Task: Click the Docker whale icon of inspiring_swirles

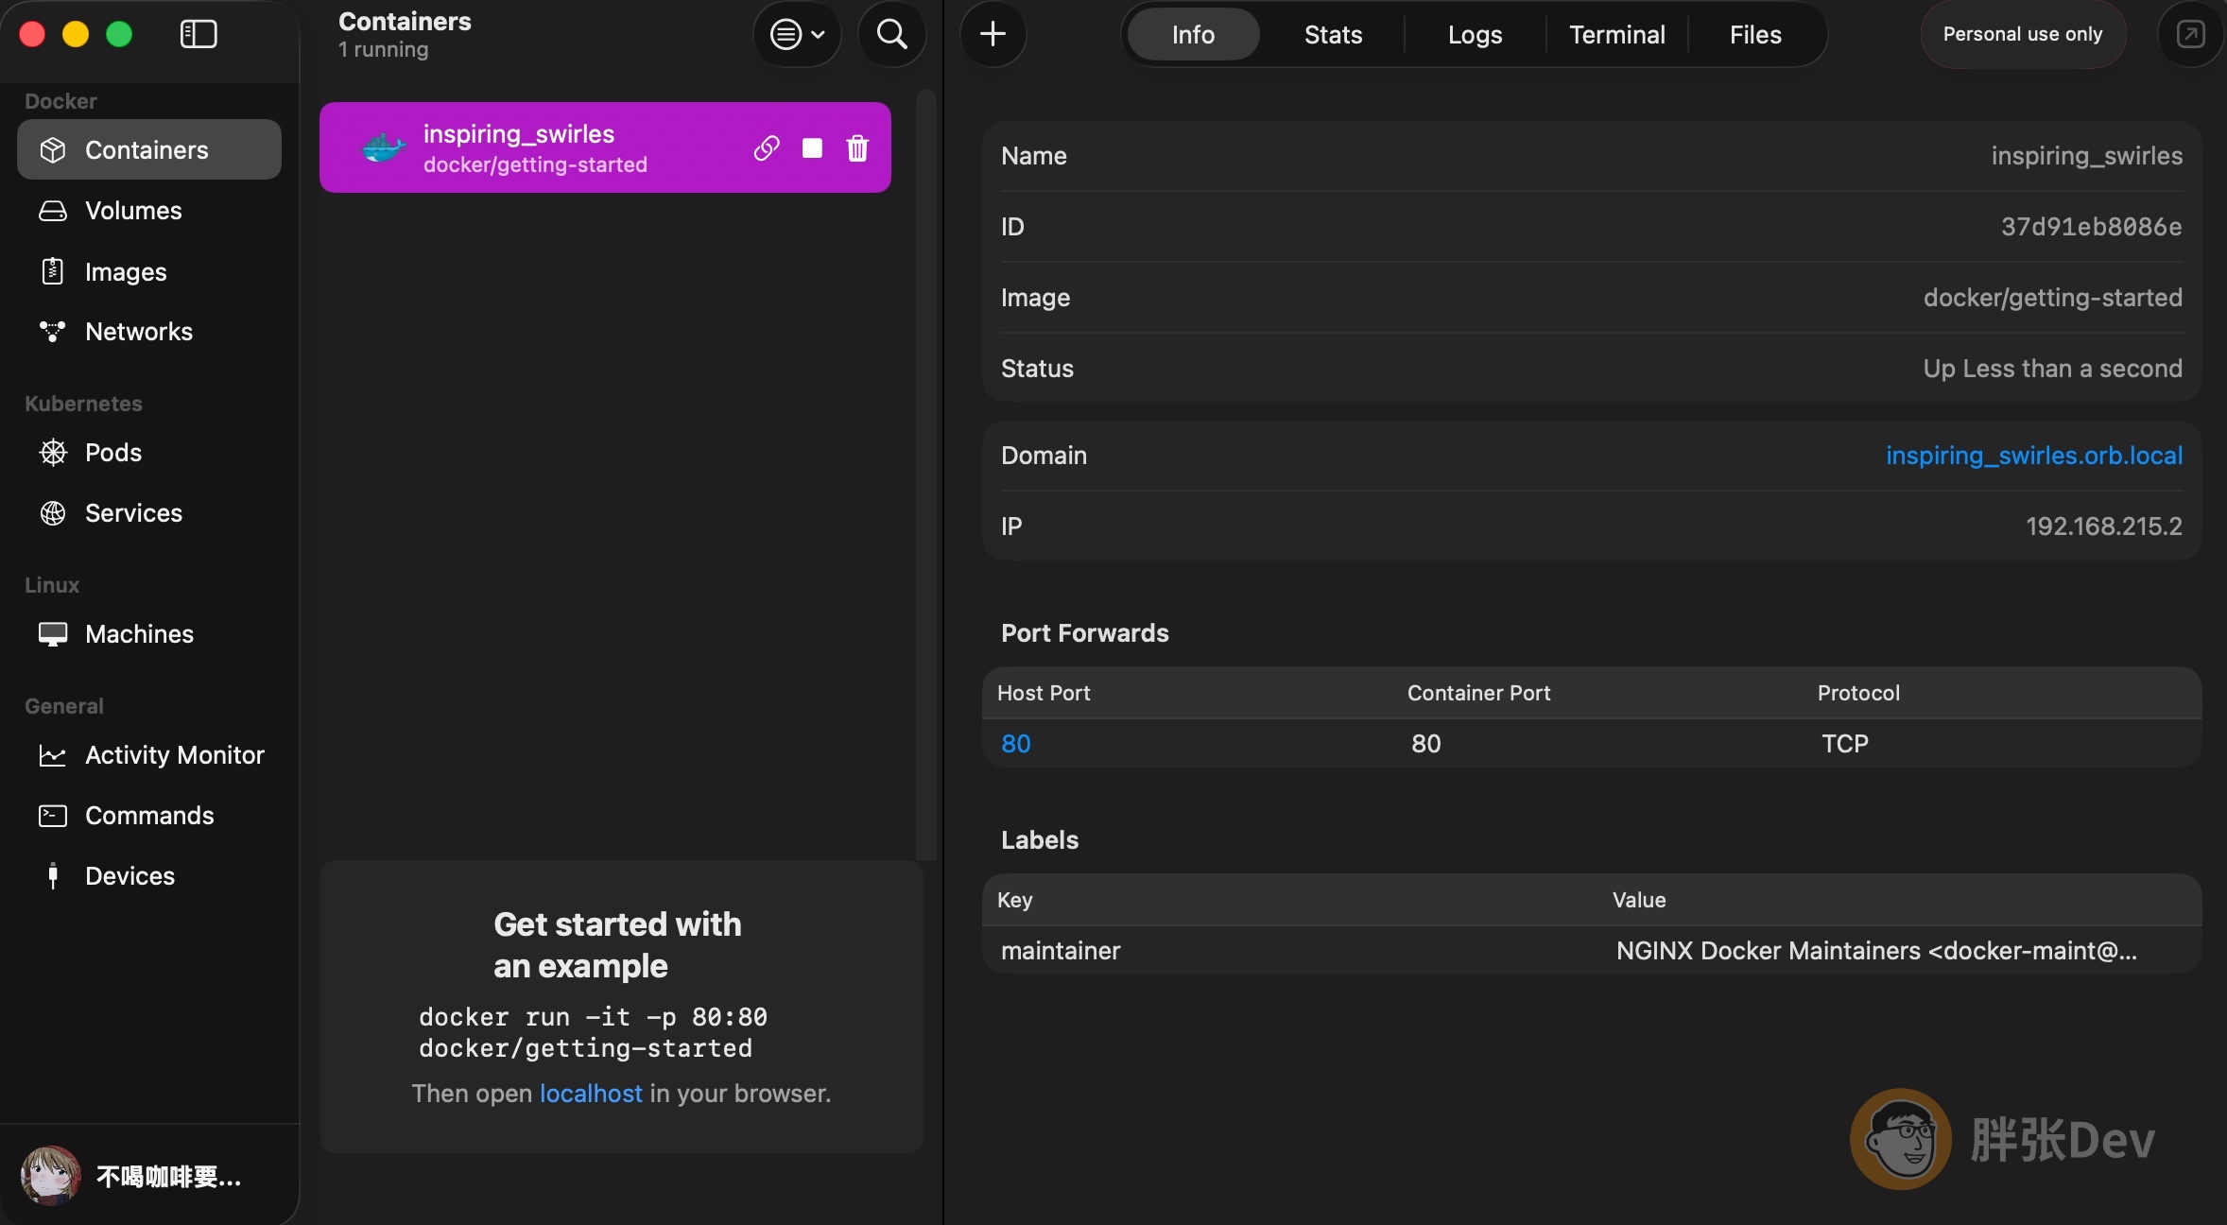Action: (384, 148)
